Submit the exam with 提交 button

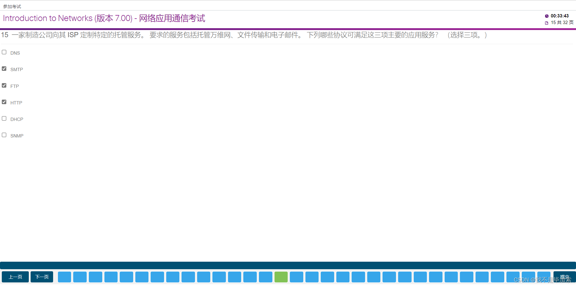click(x=565, y=277)
